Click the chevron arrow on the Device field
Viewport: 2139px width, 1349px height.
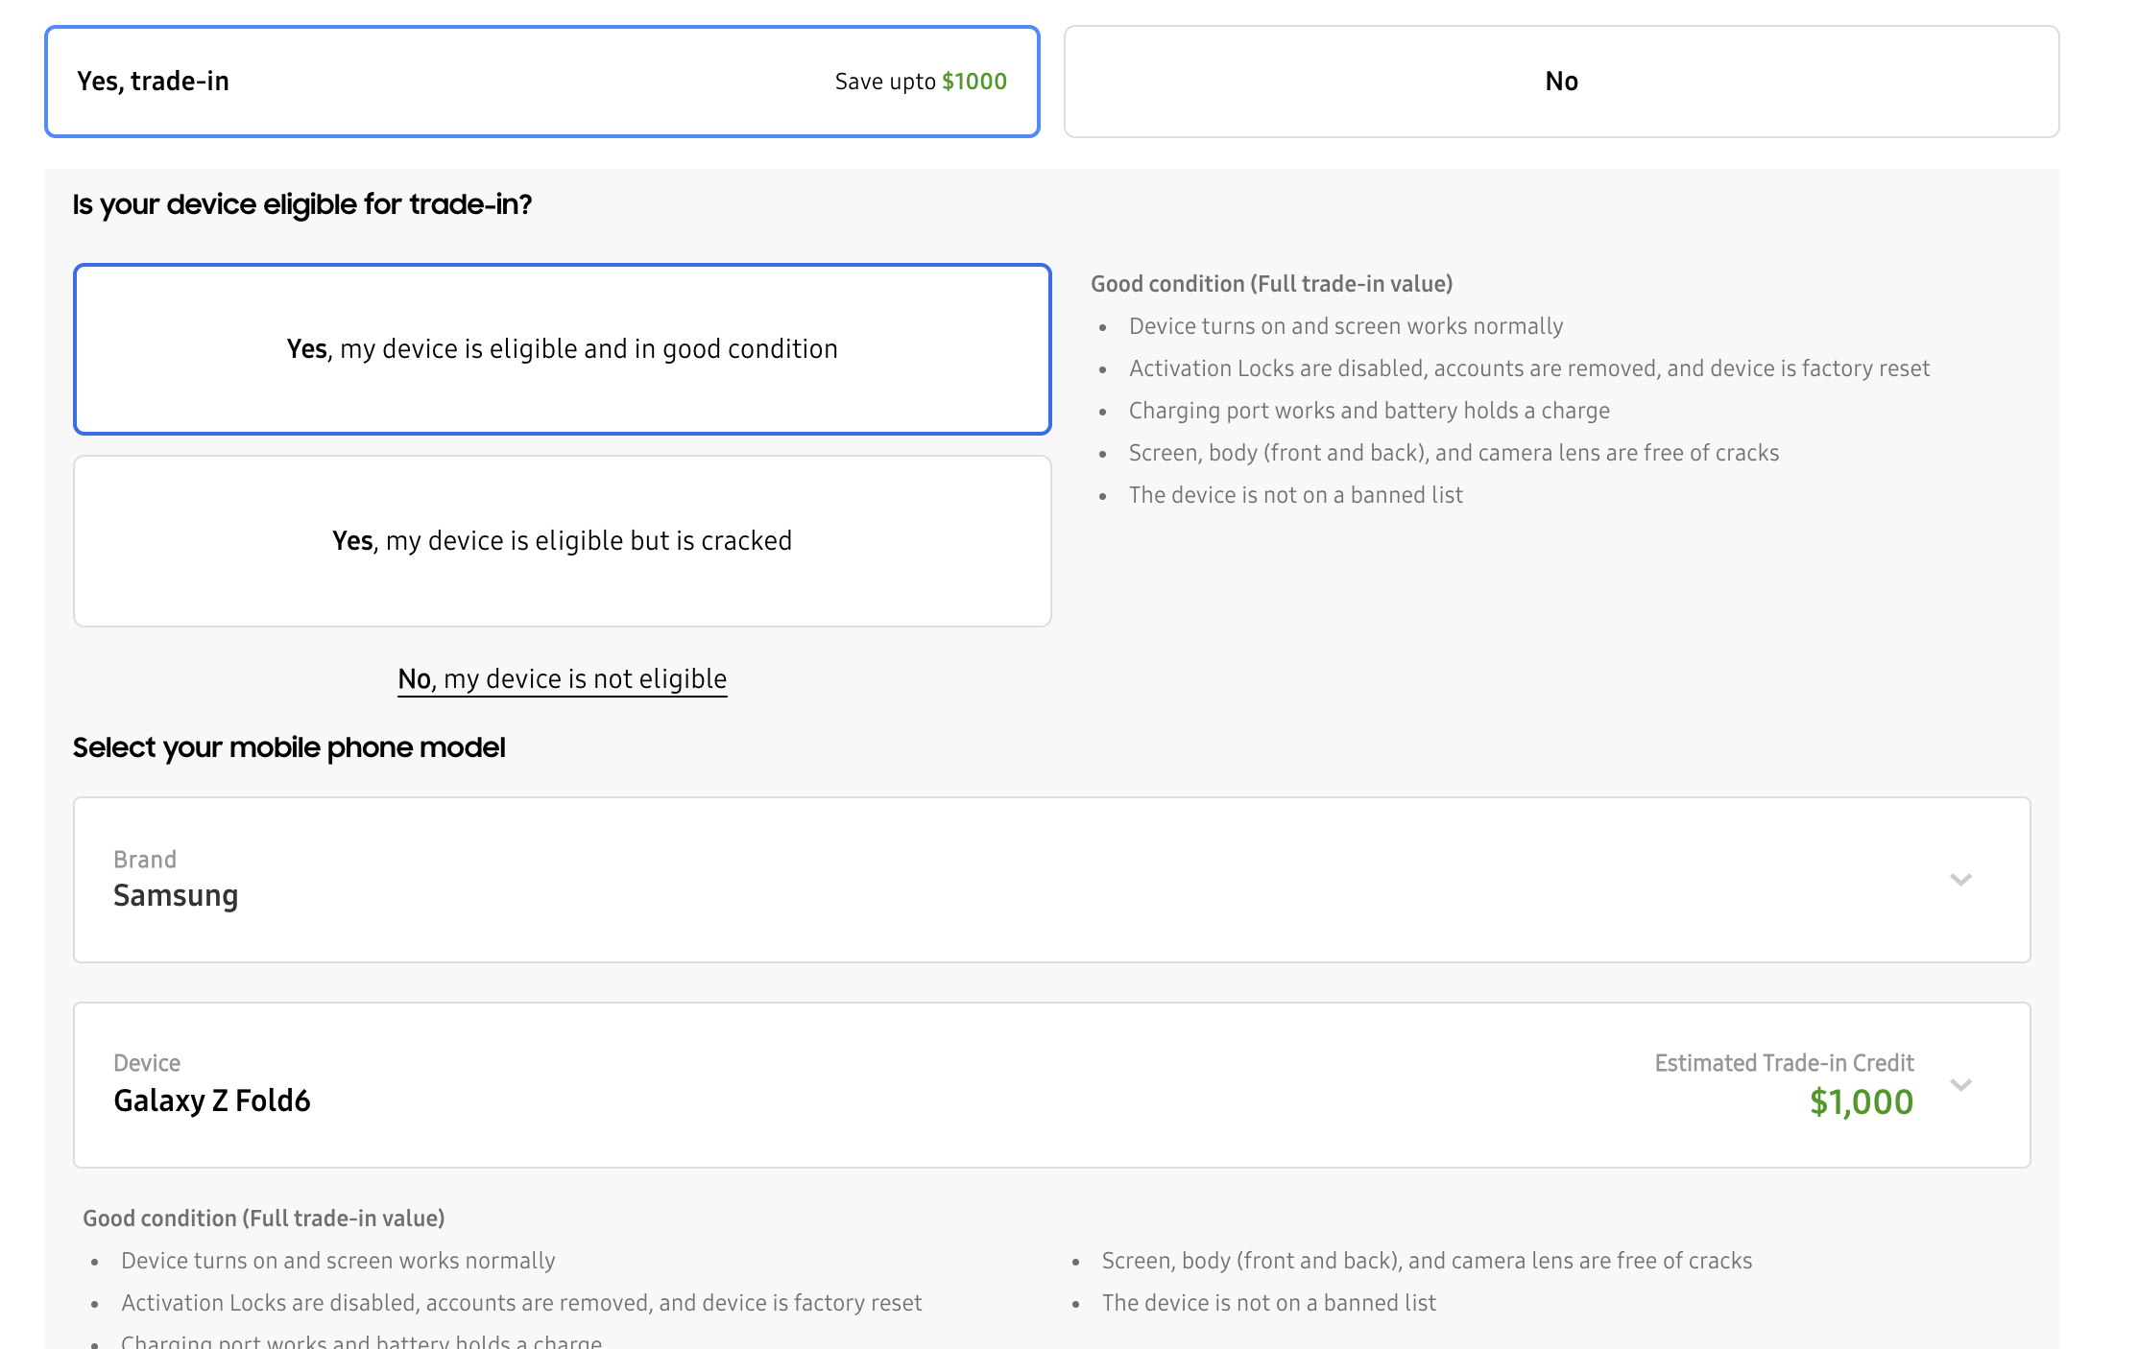click(1960, 1085)
